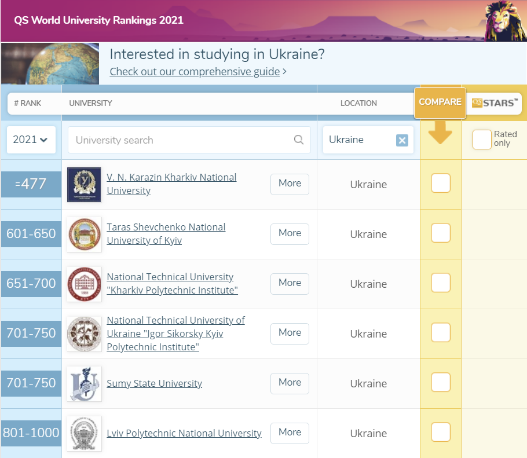Image resolution: width=527 pixels, height=458 pixels.
Task: Clear the Ukraine location filter
Action: [x=402, y=140]
